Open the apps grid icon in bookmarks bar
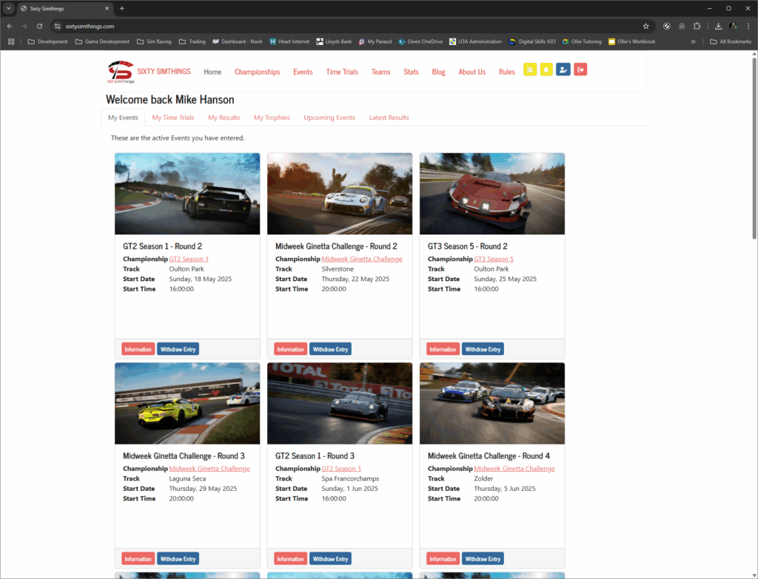This screenshot has height=579, width=758. [x=11, y=41]
